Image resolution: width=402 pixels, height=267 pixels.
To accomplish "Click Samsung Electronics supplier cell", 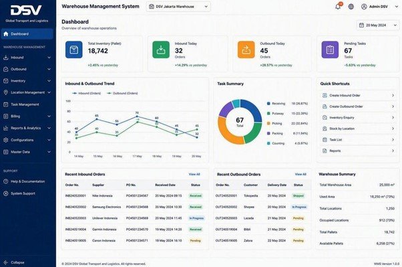I will point(106,207).
